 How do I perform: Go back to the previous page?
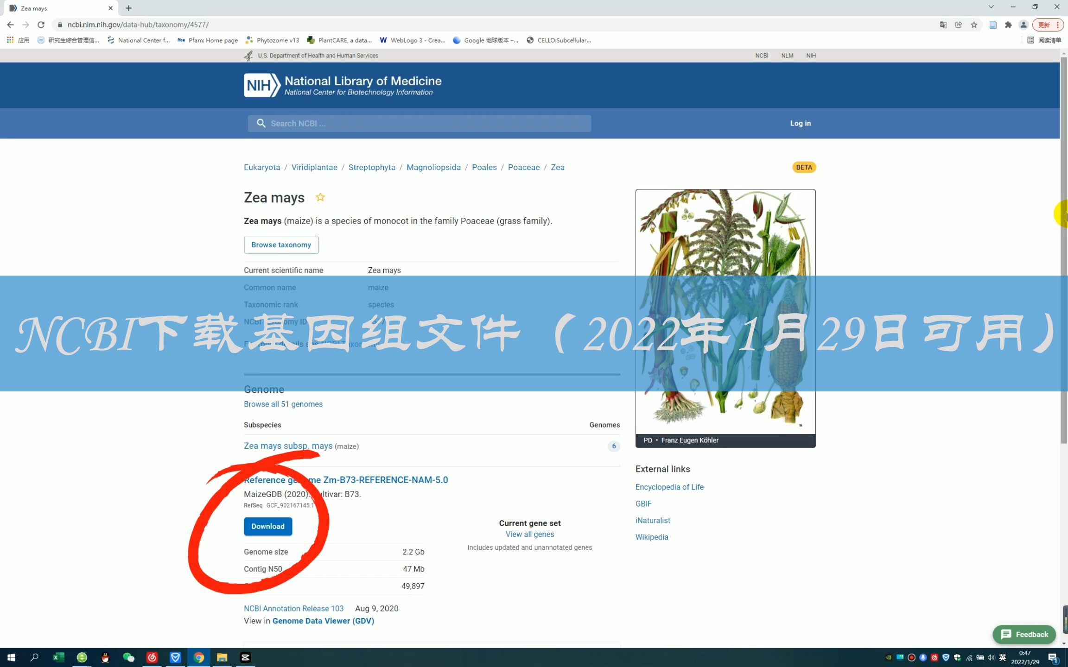(10, 25)
